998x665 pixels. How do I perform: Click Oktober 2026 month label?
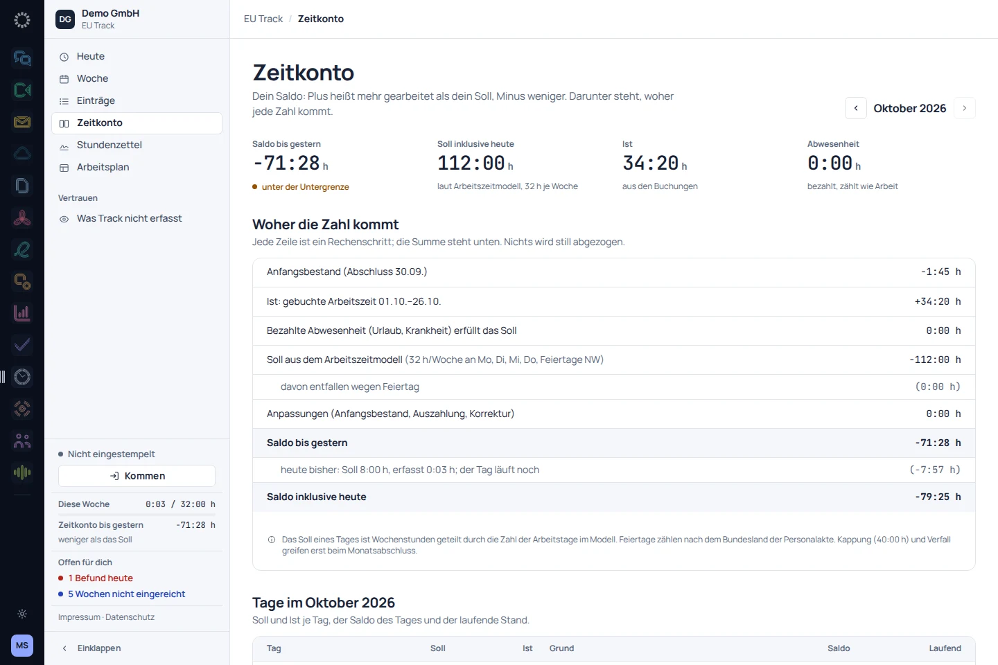point(910,108)
